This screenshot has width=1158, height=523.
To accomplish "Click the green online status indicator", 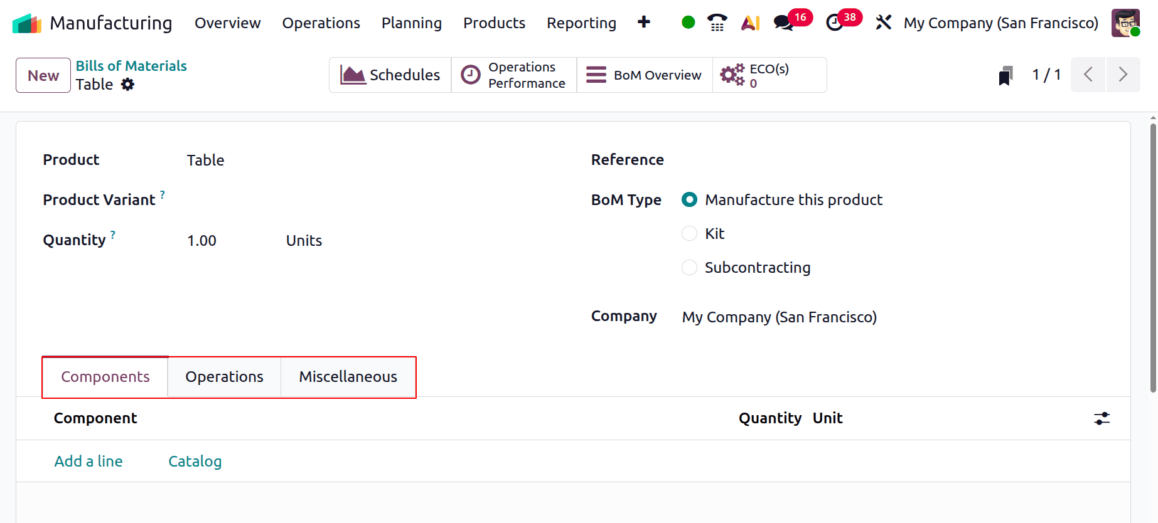I will pos(688,23).
